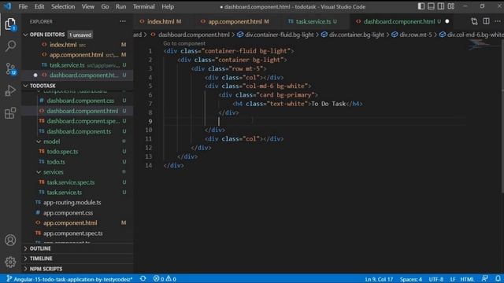504x283 pixels.
Task: Open the Help menu
Action: [x=168, y=7]
